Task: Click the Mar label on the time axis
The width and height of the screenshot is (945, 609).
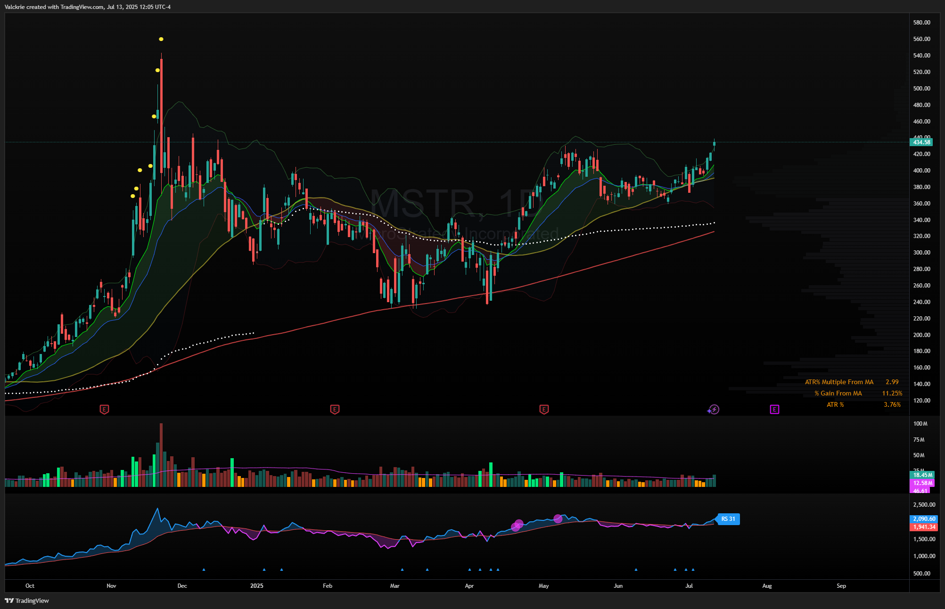Action: tap(394, 585)
